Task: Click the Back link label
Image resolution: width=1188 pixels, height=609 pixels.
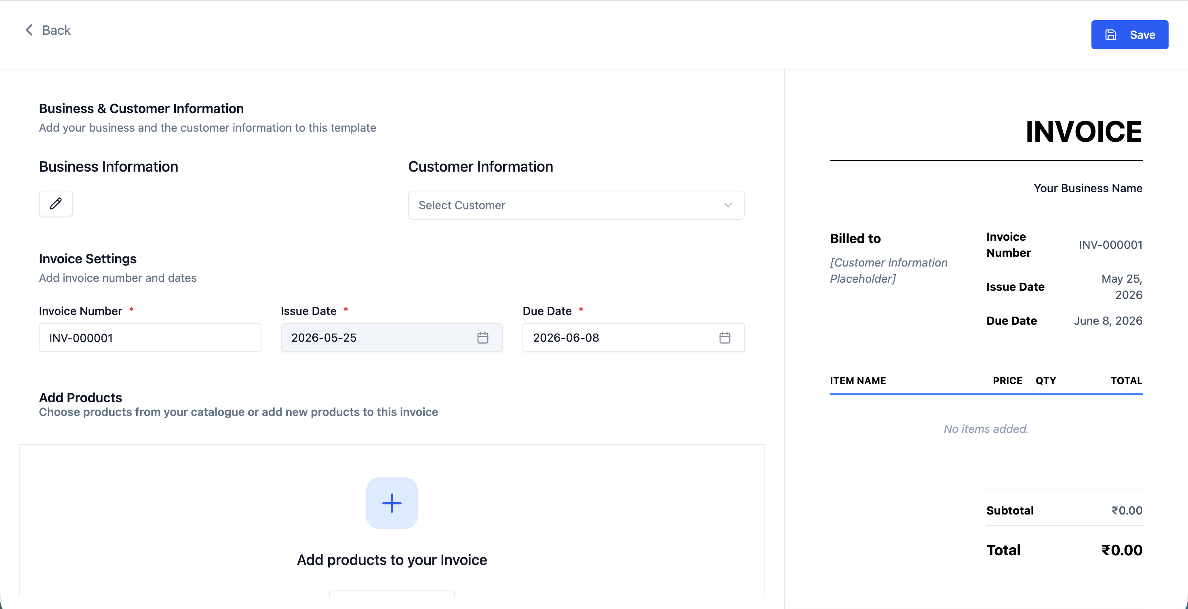Action: tap(56, 30)
